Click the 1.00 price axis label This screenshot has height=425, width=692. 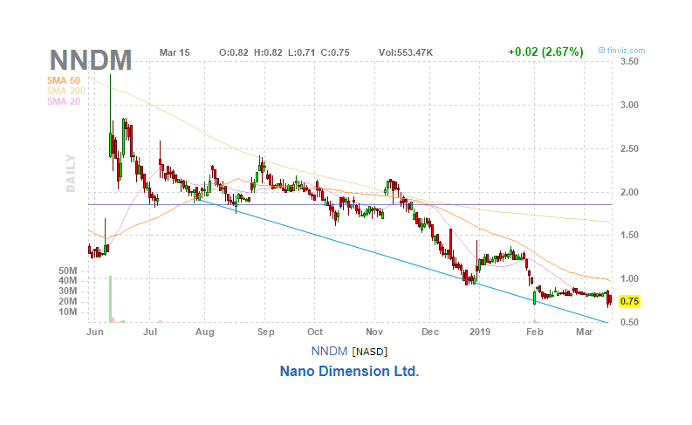[629, 279]
